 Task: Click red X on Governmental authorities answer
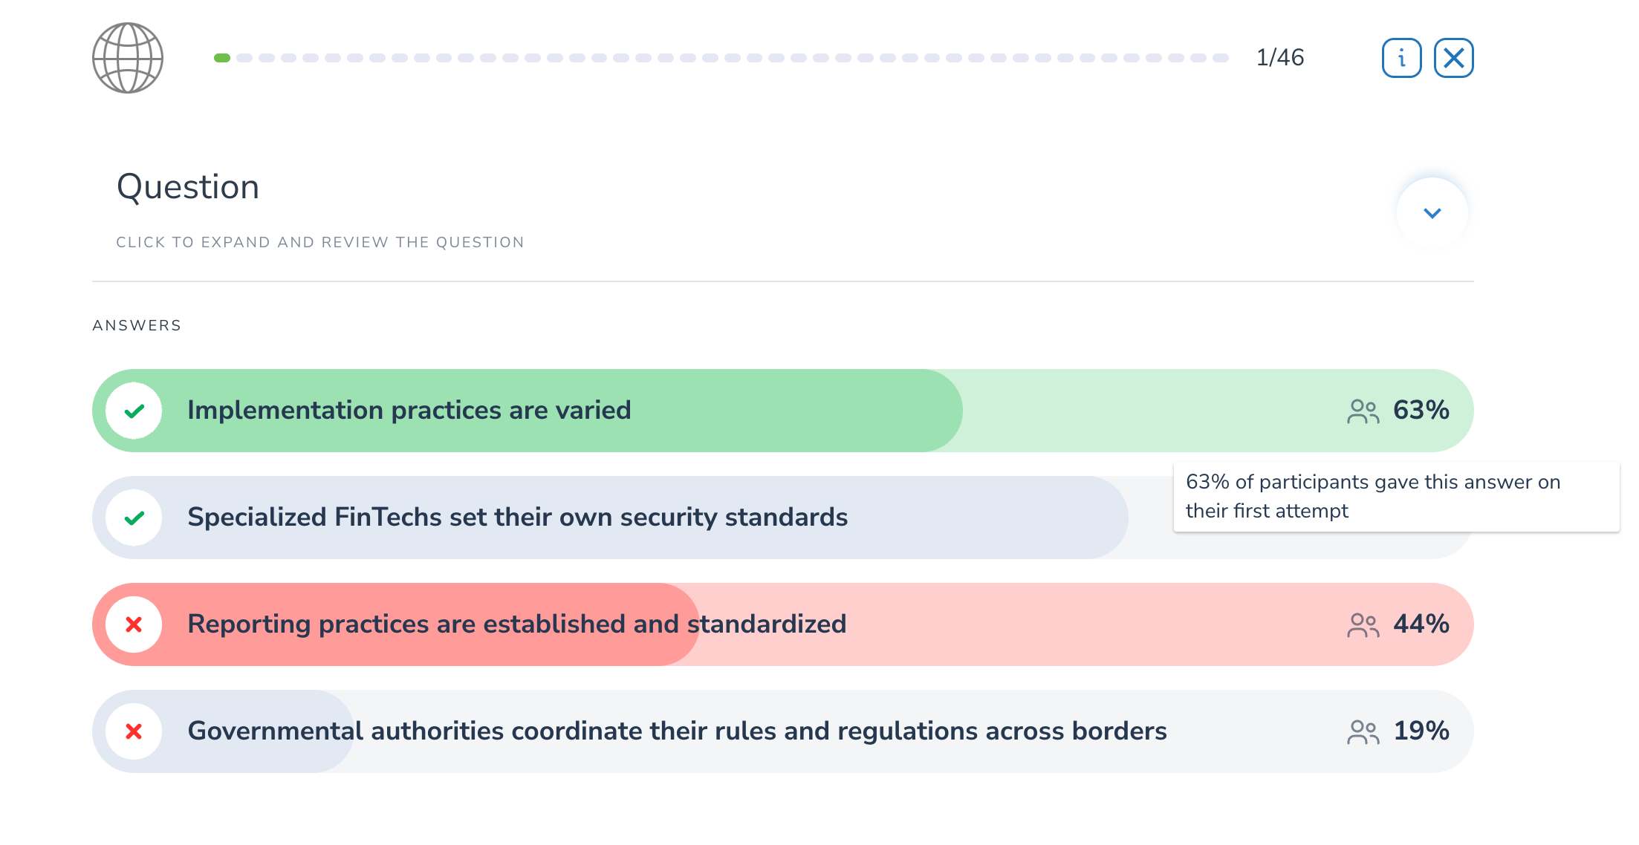coord(134,732)
